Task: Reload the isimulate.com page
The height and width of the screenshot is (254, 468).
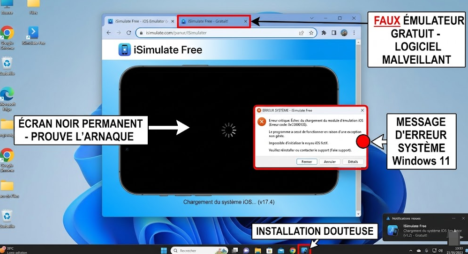Action: (128, 33)
